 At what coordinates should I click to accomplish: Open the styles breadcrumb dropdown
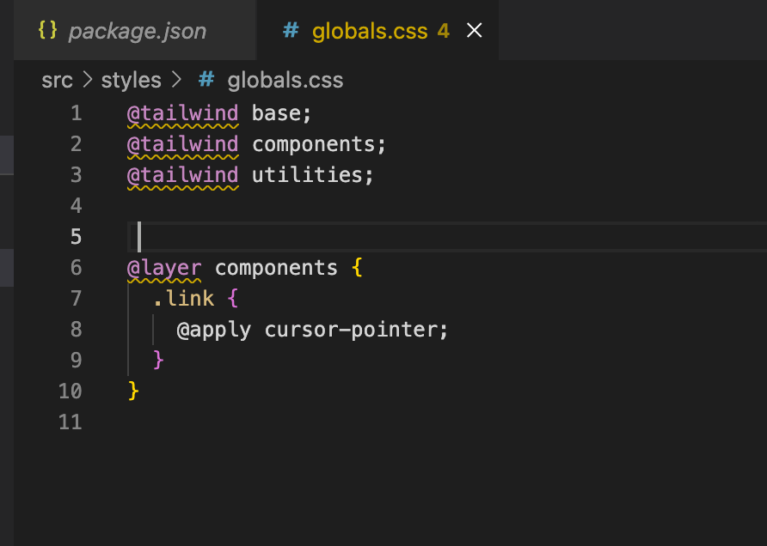point(132,81)
